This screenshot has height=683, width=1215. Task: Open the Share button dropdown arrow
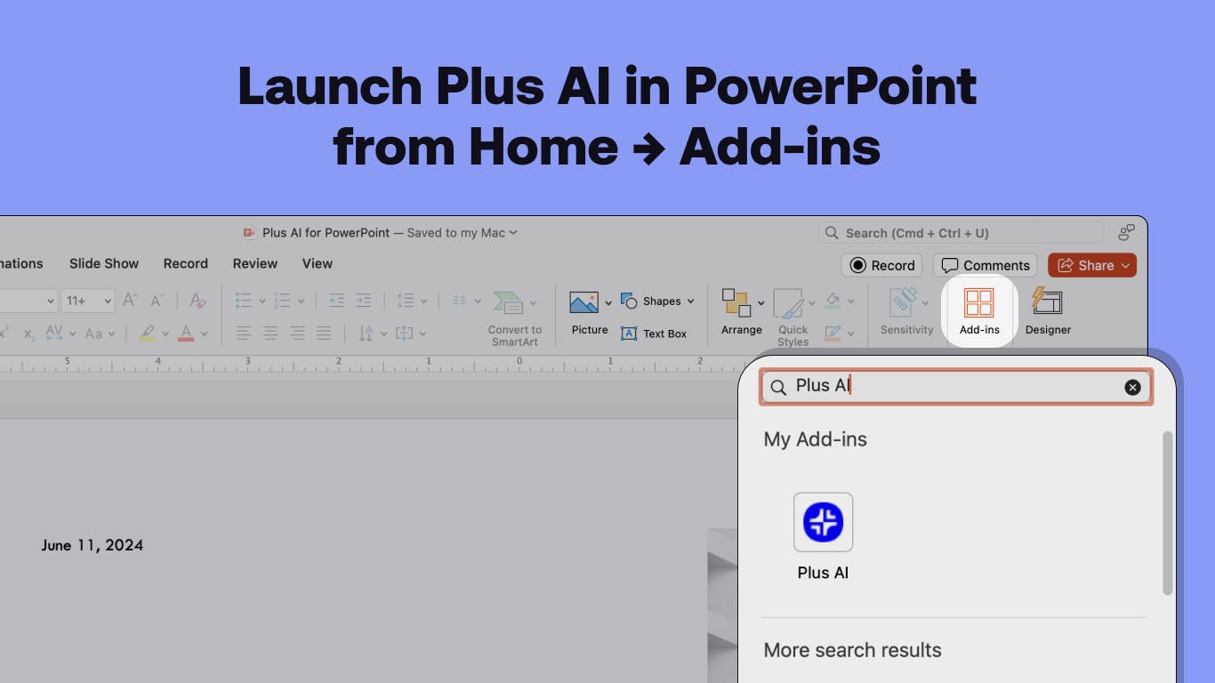pyautogui.click(x=1125, y=265)
